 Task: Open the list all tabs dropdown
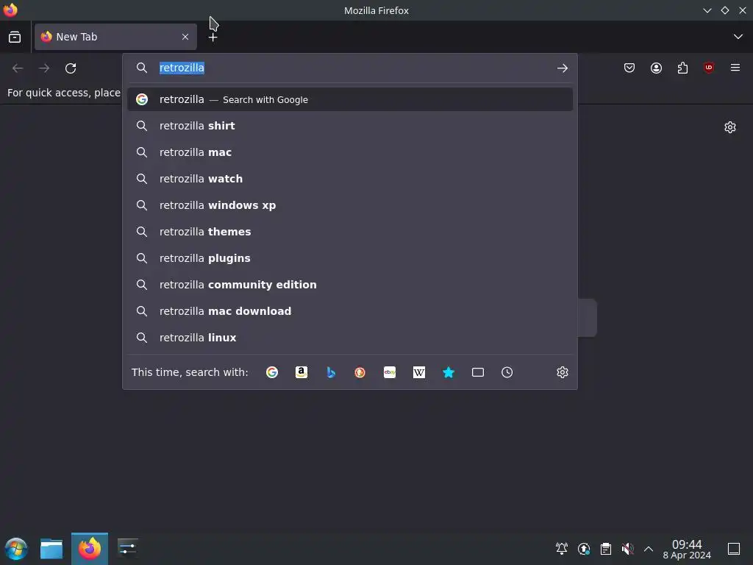738,37
